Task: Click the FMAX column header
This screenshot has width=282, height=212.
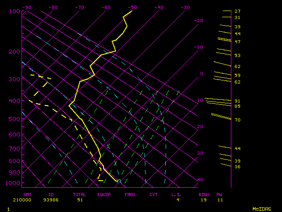Action: tap(130, 194)
